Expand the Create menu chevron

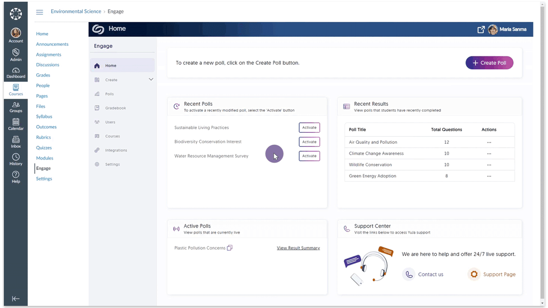pos(151,80)
